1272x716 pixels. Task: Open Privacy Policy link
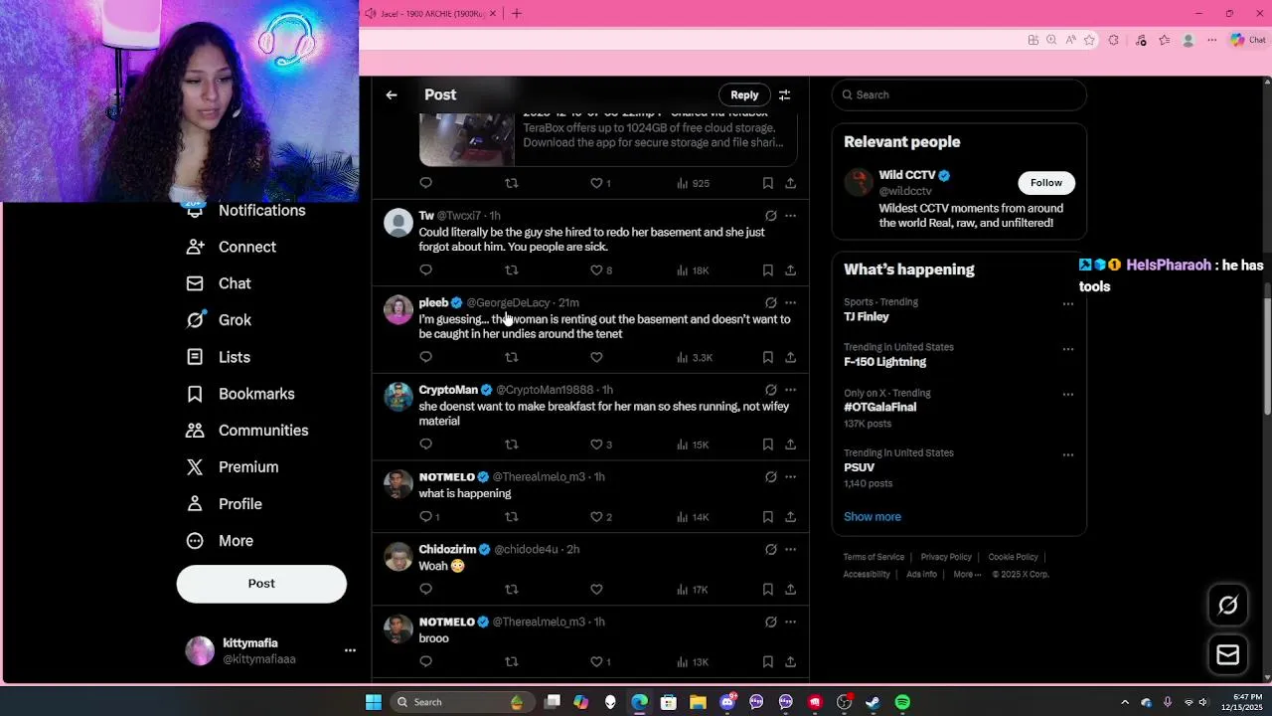tap(946, 557)
